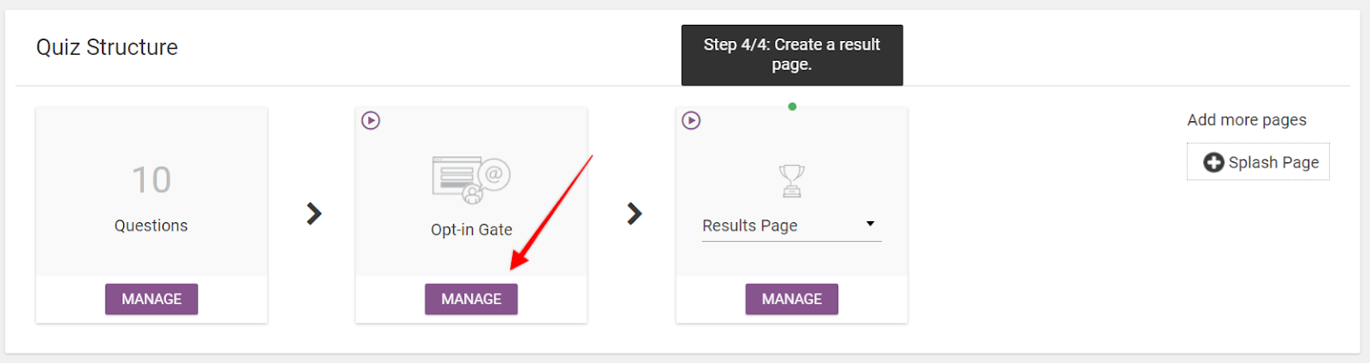The height and width of the screenshot is (363, 1370).
Task: Click the Opt-in Gate email form icon
Action: click(x=471, y=179)
